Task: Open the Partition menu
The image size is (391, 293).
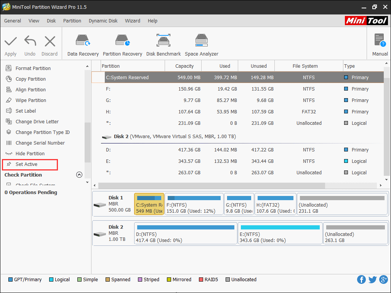Action: (72, 21)
